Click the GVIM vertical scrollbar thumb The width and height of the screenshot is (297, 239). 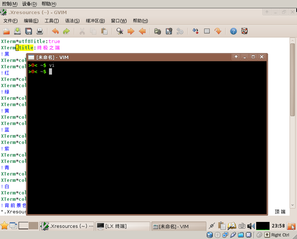[x=293, y=80]
